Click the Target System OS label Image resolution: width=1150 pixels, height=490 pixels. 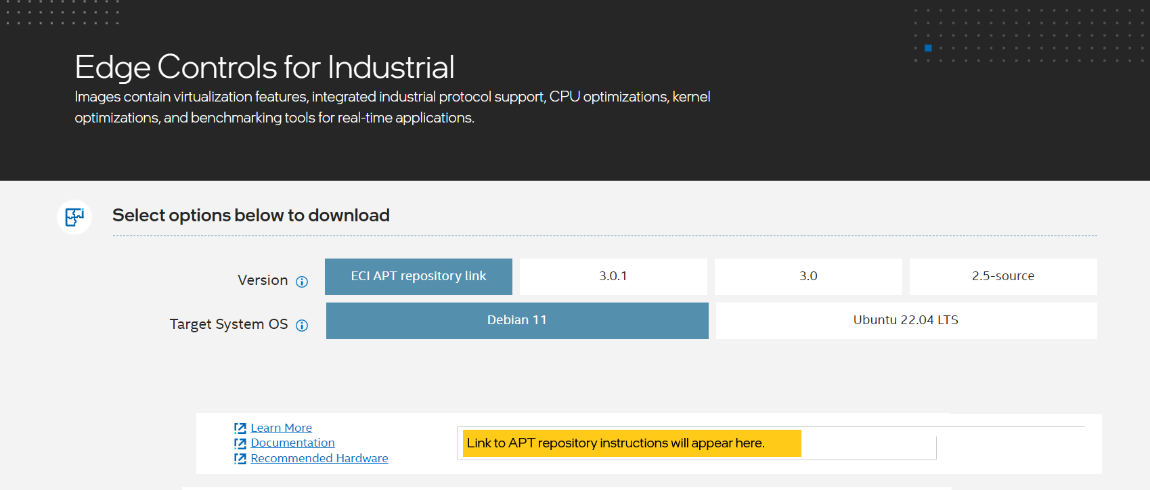point(229,324)
